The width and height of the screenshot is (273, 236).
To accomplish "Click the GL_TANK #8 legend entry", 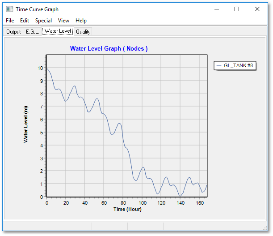I will [235, 66].
